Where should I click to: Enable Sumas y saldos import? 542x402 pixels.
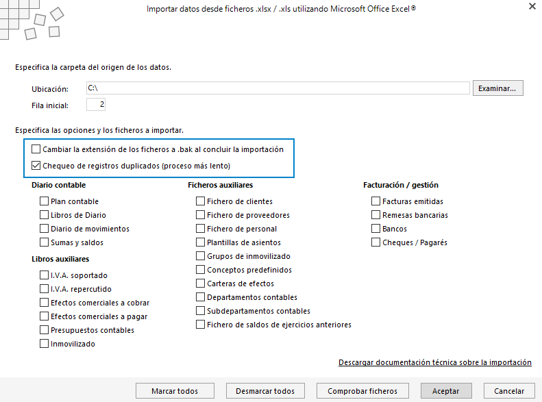[44, 242]
